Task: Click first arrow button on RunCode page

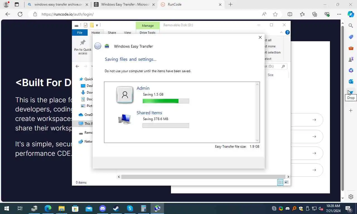Action: point(314,120)
